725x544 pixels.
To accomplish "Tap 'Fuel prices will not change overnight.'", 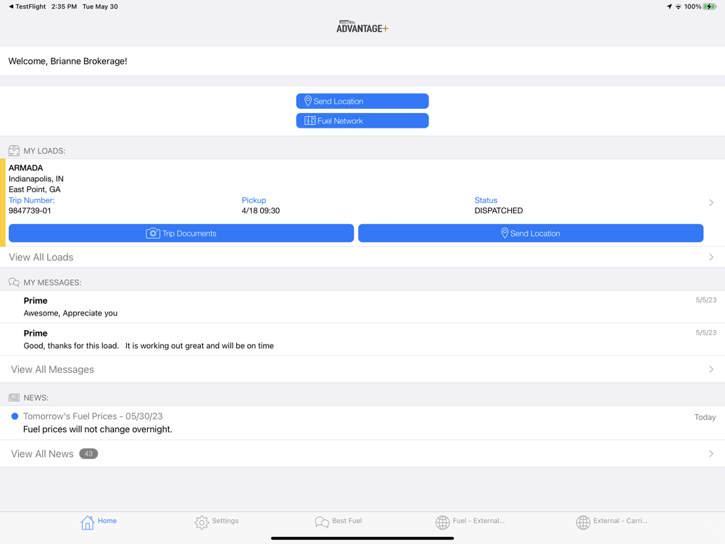I will pos(98,429).
